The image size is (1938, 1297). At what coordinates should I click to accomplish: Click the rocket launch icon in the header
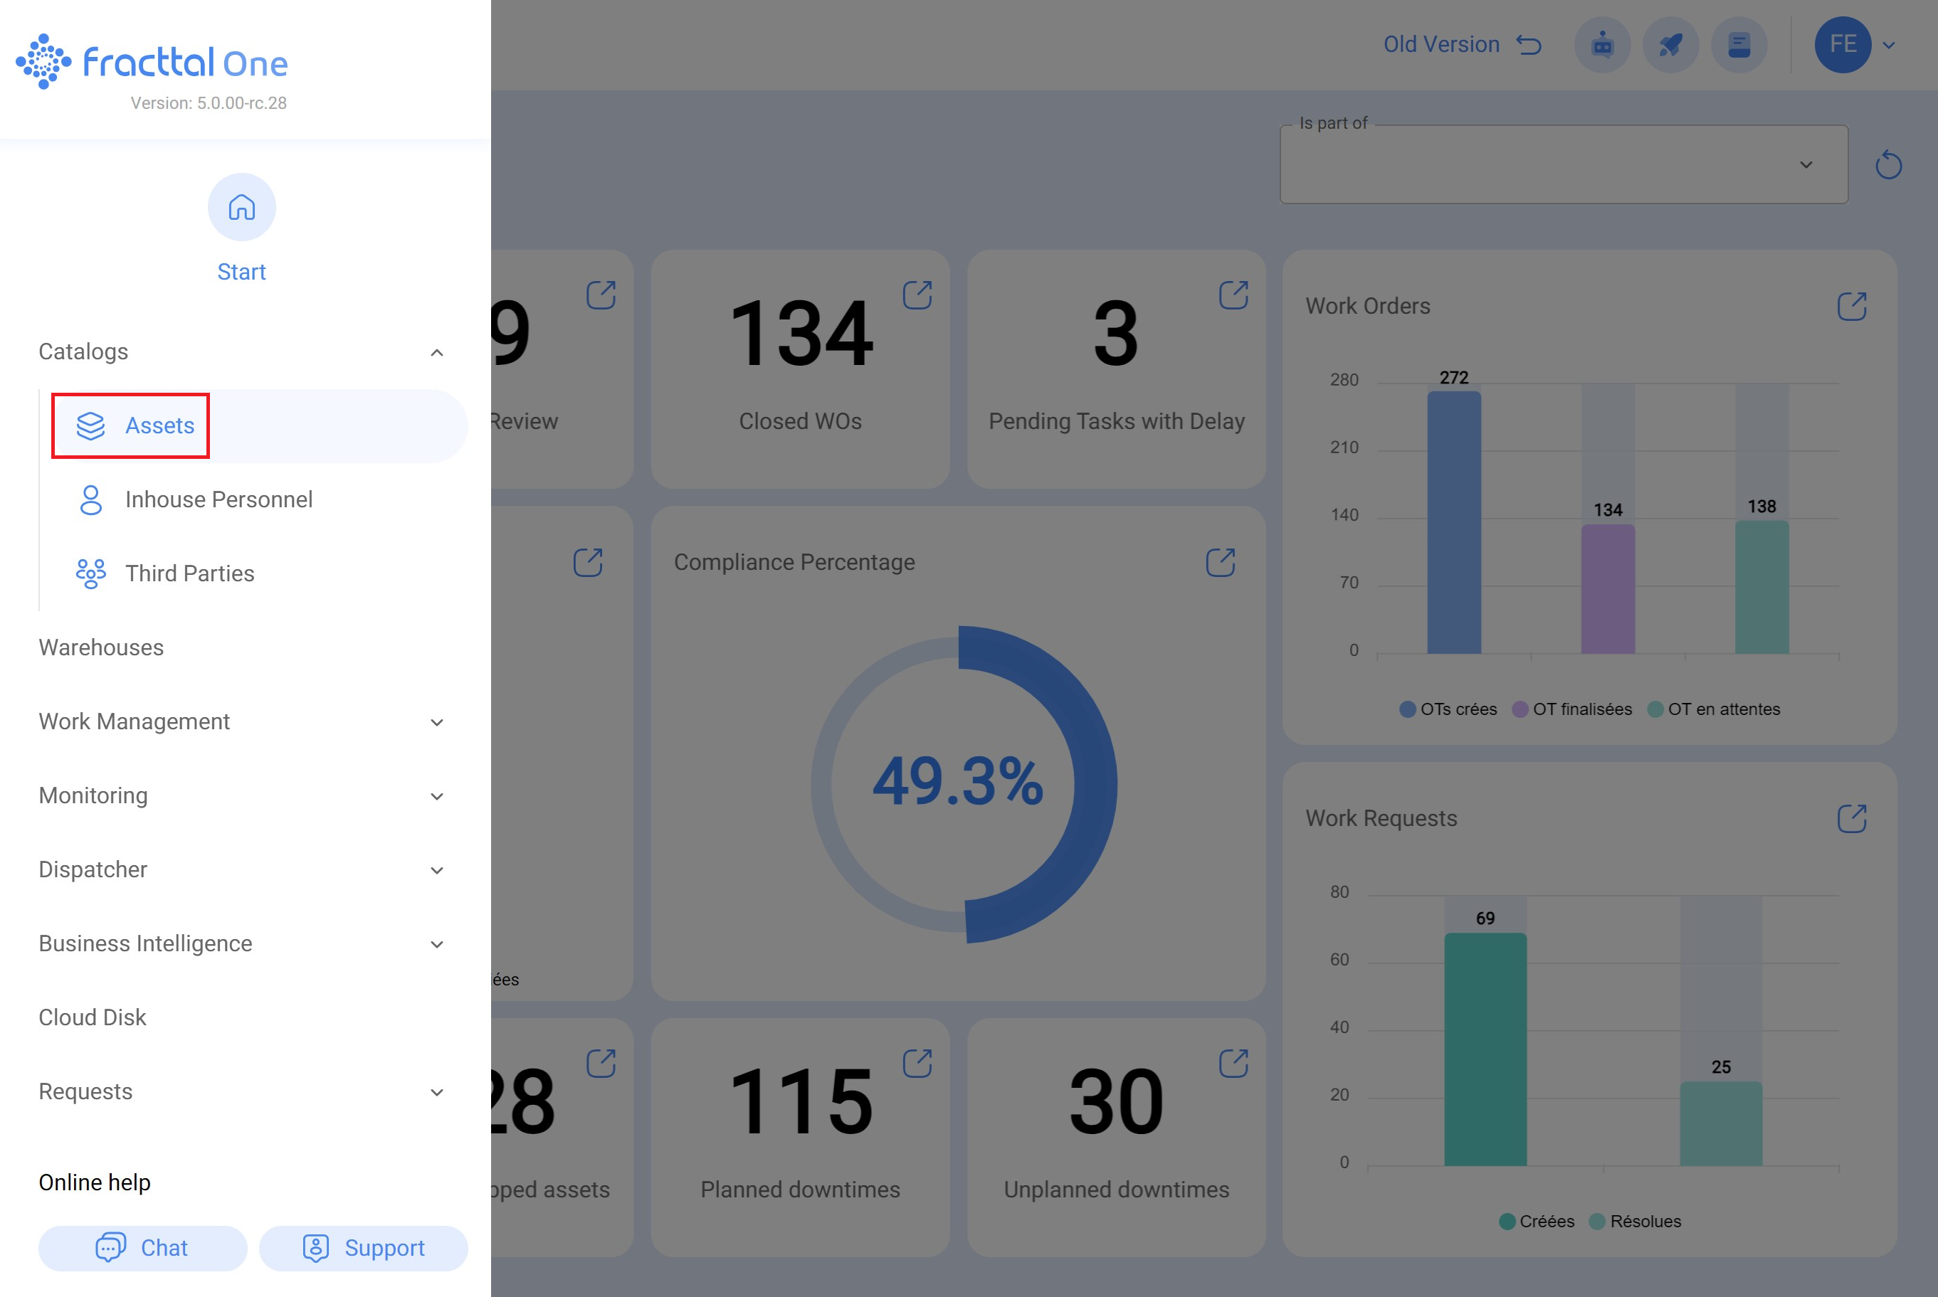[x=1670, y=45]
